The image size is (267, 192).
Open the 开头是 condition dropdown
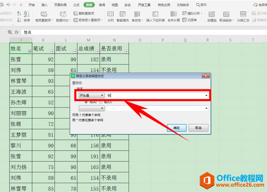[92, 95]
